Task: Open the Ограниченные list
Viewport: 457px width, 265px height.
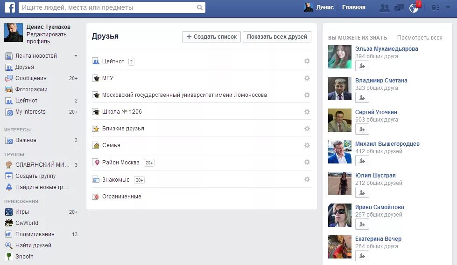Action: (121, 197)
